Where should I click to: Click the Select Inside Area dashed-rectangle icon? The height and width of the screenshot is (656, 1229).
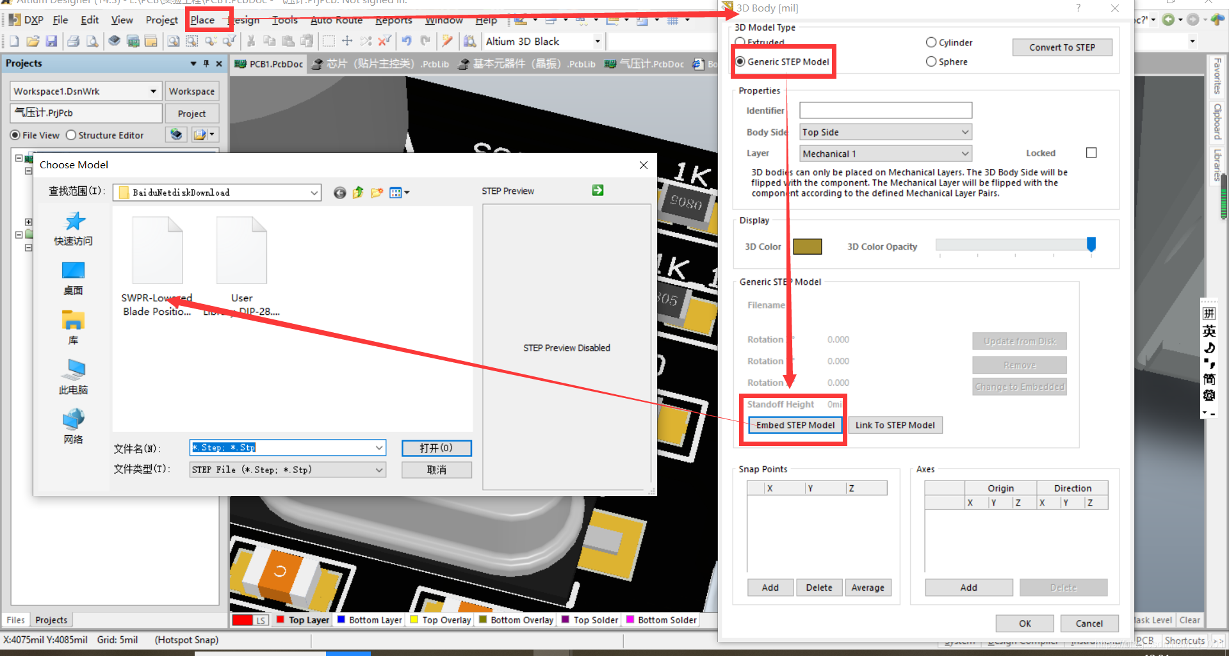click(x=329, y=42)
